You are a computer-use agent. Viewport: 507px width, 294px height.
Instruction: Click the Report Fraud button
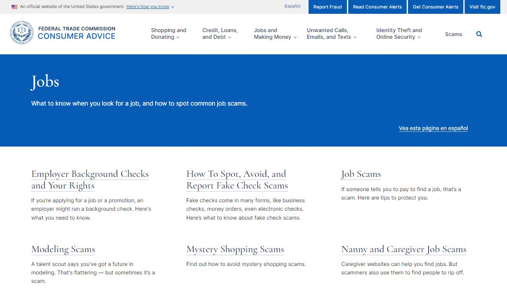(328, 7)
